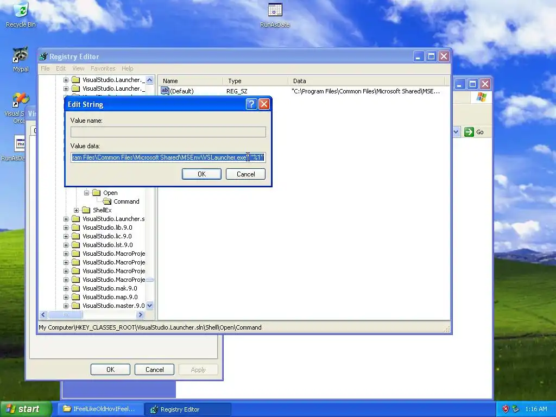Expand the ShellEx key

click(76, 210)
